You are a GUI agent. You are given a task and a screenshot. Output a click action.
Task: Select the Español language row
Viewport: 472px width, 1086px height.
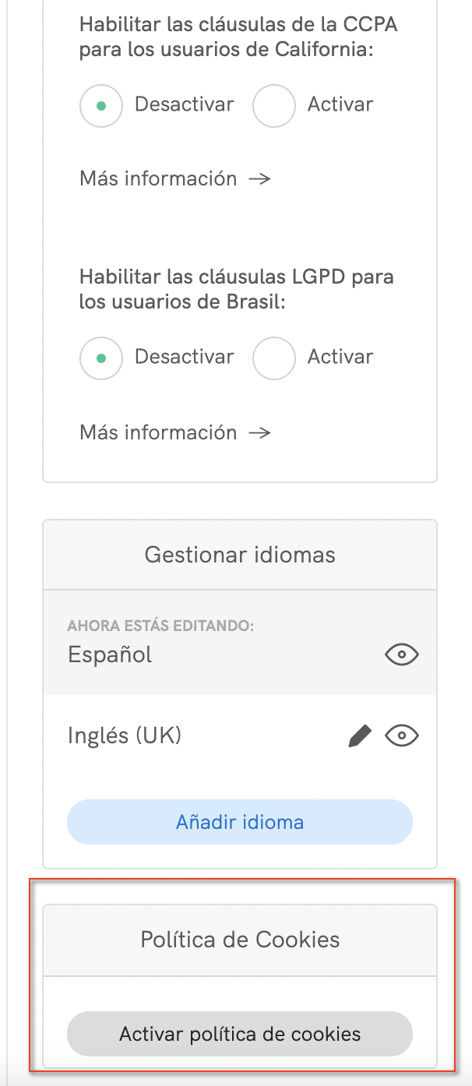click(x=111, y=655)
